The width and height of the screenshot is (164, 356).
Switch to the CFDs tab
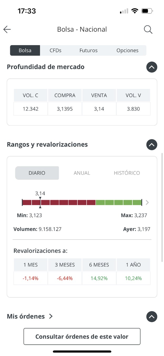click(56, 50)
